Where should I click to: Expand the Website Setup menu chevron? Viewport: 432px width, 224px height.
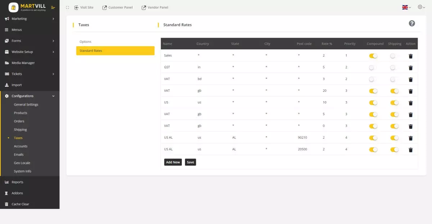pos(53,52)
